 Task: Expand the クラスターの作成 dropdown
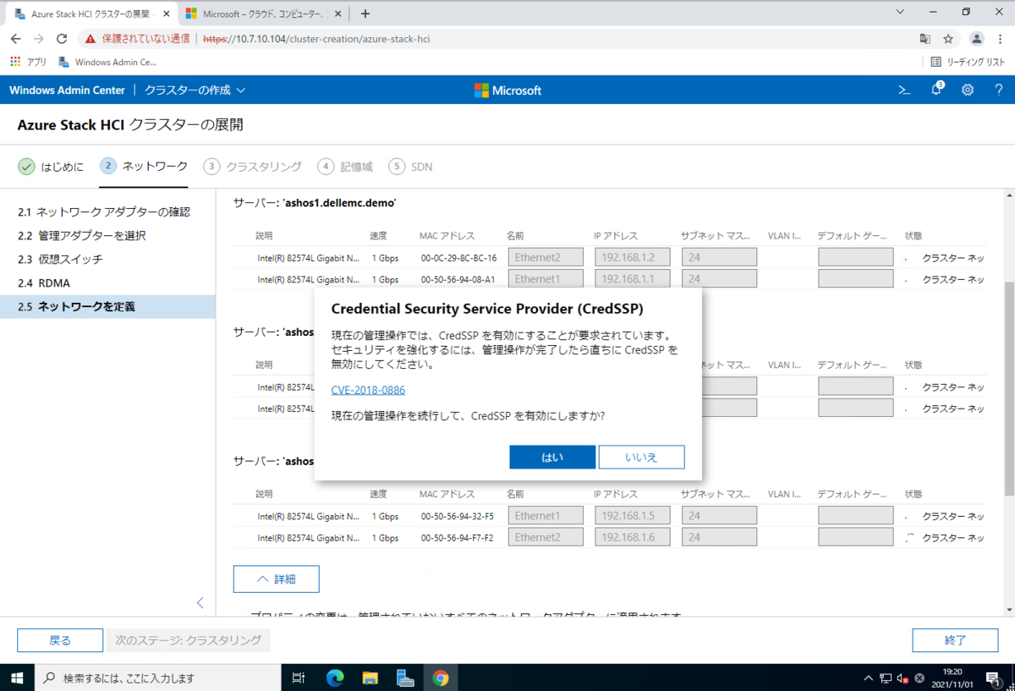pyautogui.click(x=195, y=90)
